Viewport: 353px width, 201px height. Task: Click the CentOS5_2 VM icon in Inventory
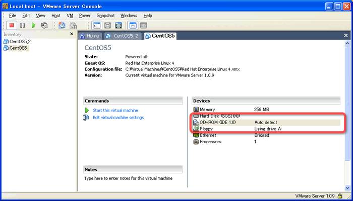[x=6, y=42]
